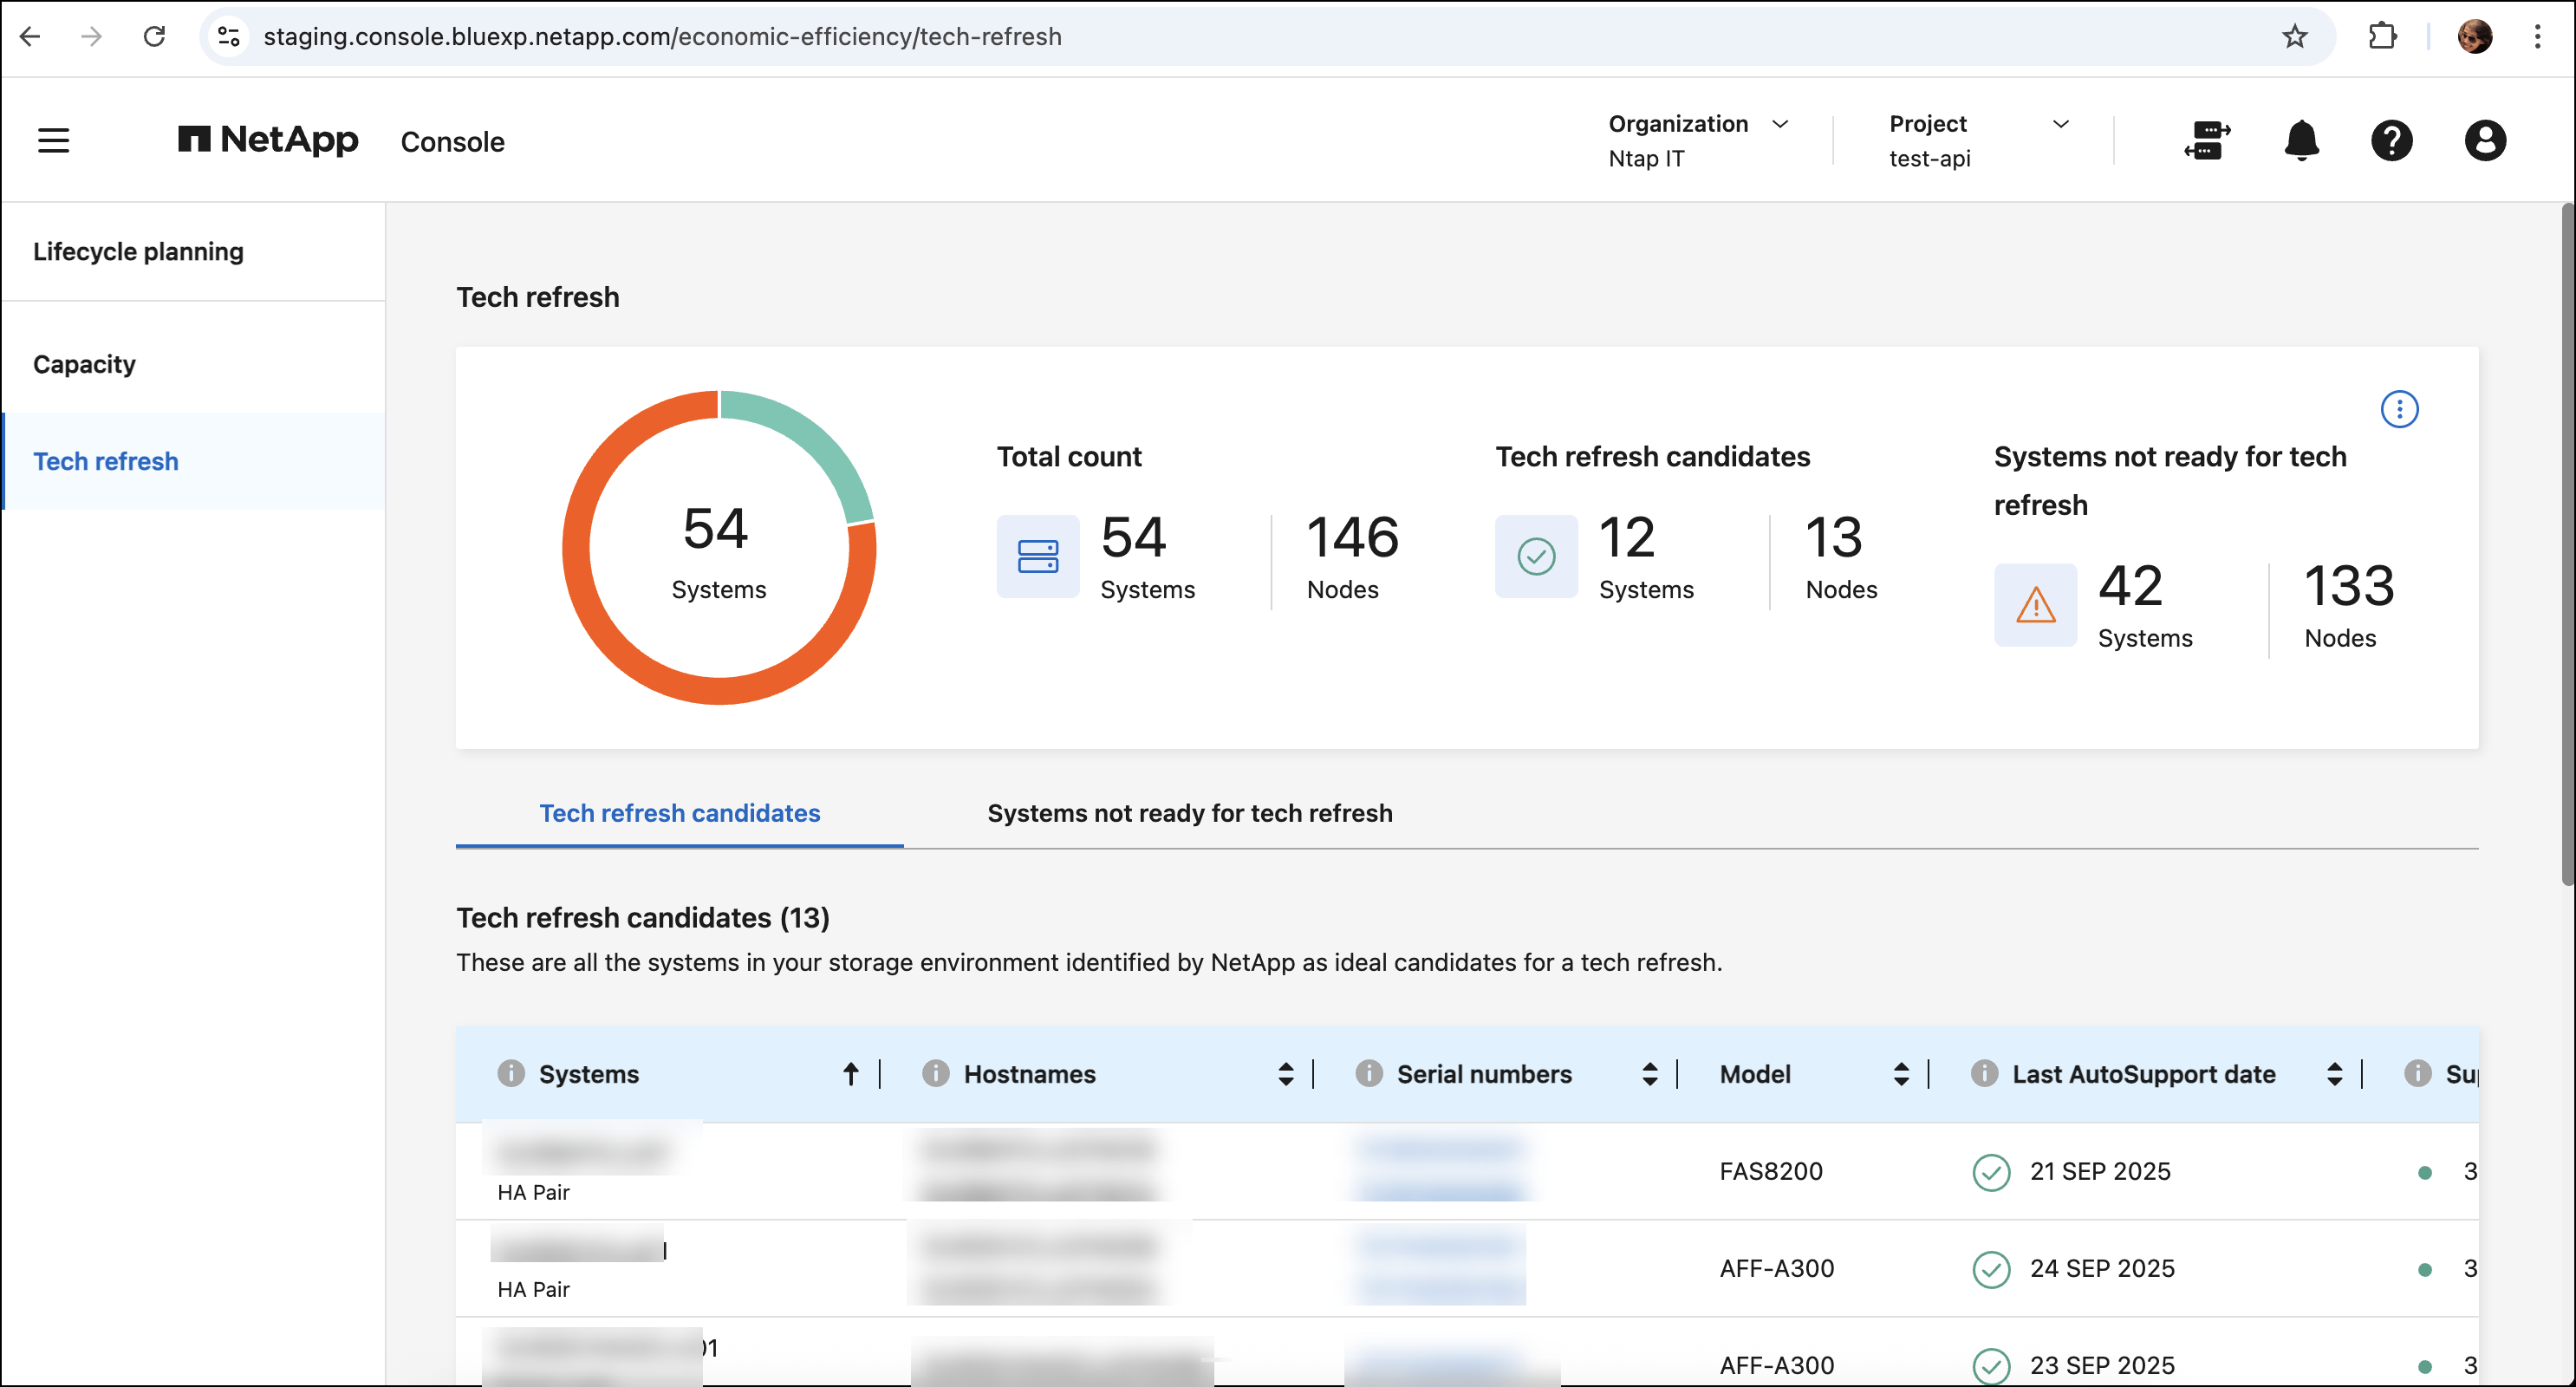Open the hamburger navigation menu

click(52, 140)
